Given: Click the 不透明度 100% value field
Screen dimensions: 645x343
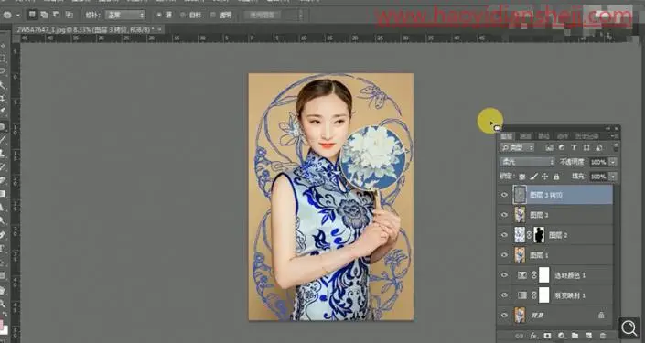Looking at the screenshot, I should tap(598, 162).
